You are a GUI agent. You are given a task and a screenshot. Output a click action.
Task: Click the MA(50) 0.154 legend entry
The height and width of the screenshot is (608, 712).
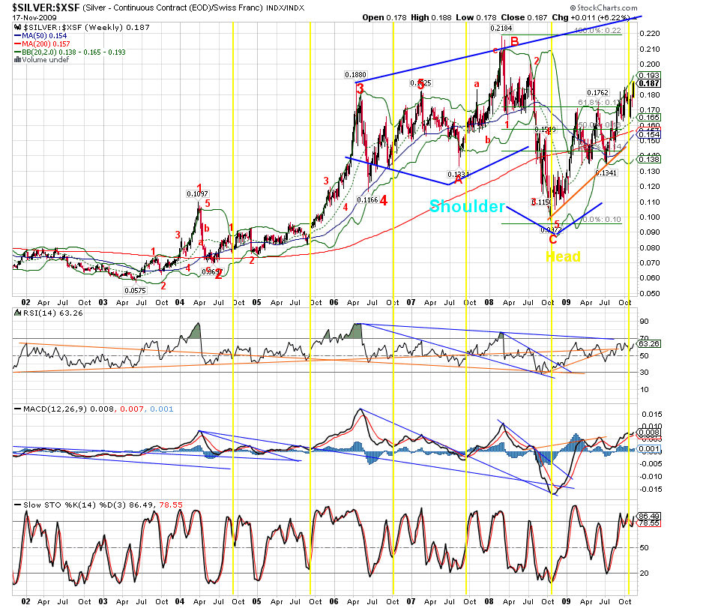(x=44, y=35)
